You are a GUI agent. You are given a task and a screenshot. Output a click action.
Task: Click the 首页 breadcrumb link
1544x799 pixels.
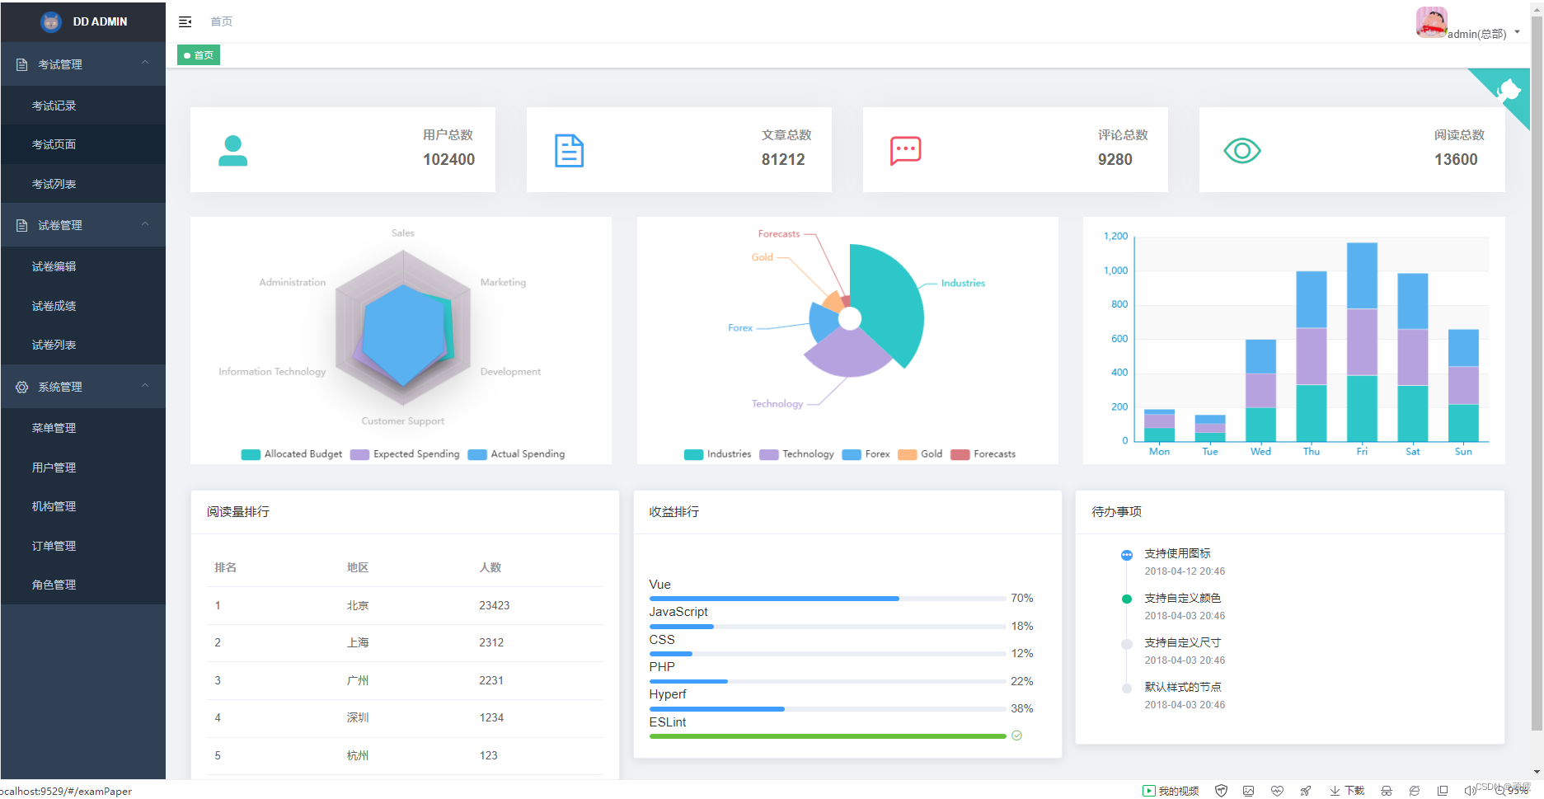tap(221, 21)
